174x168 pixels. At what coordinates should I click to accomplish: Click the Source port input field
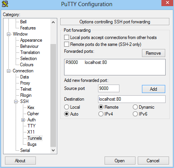coord(109,88)
